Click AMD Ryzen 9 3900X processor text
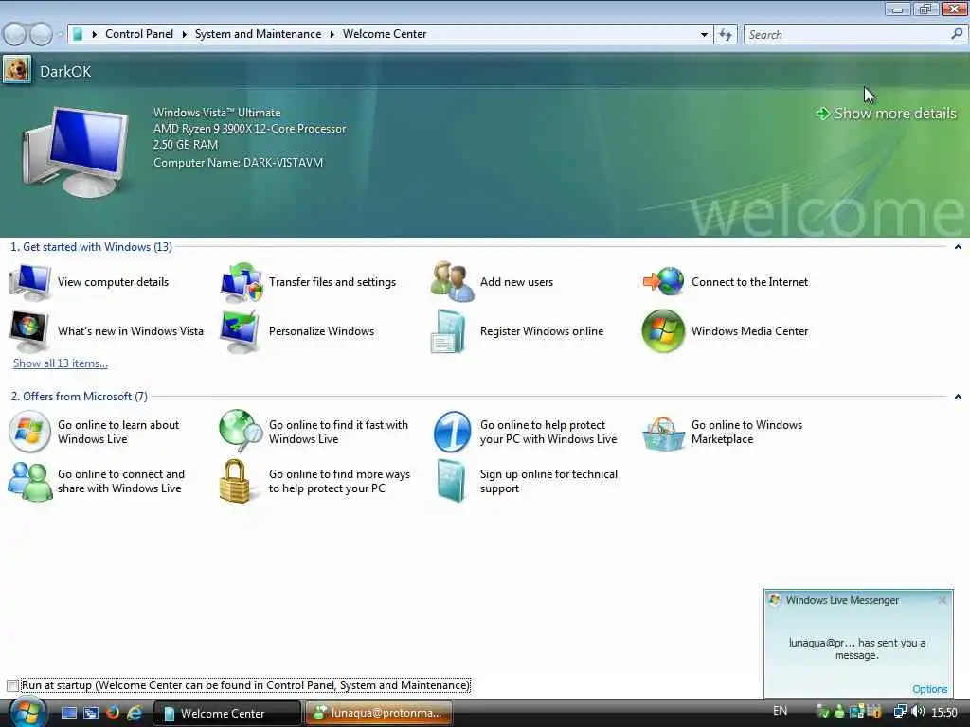 tap(249, 129)
